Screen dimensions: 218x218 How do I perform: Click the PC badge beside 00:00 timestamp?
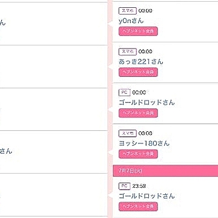click(125, 93)
